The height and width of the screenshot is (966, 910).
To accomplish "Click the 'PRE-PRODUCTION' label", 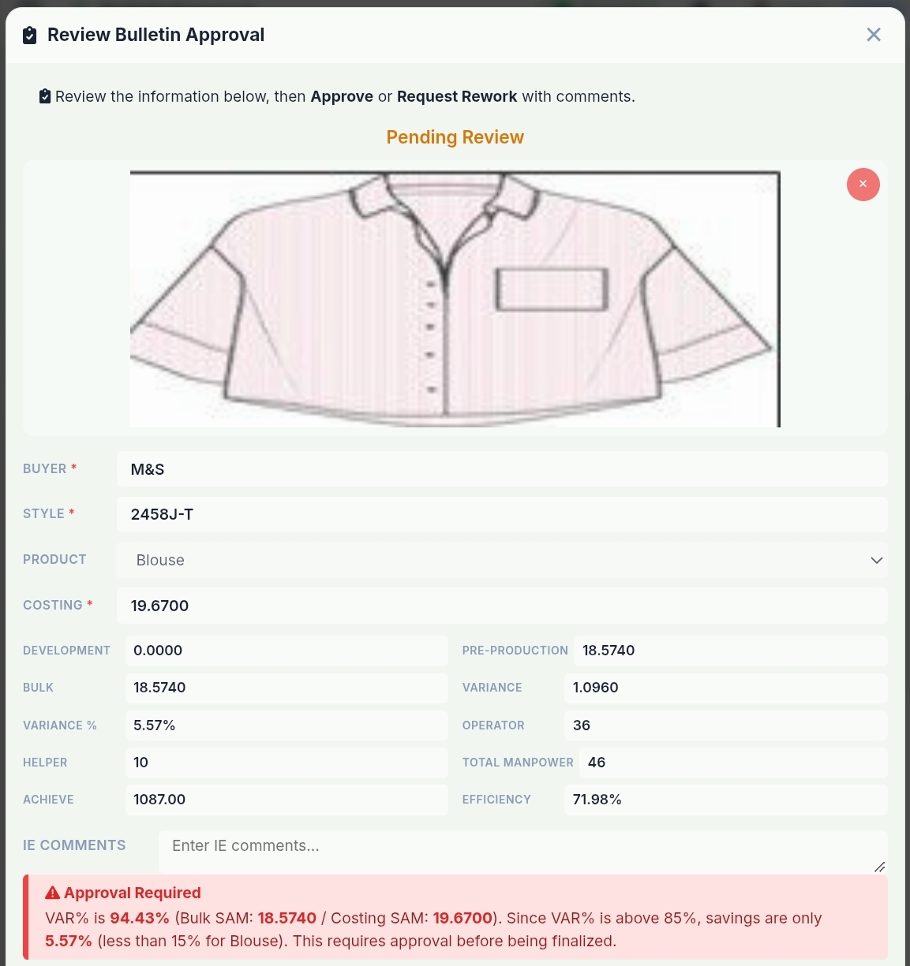I will click(x=515, y=651).
